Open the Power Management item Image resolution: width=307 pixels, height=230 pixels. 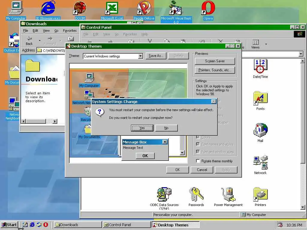coord(228,197)
